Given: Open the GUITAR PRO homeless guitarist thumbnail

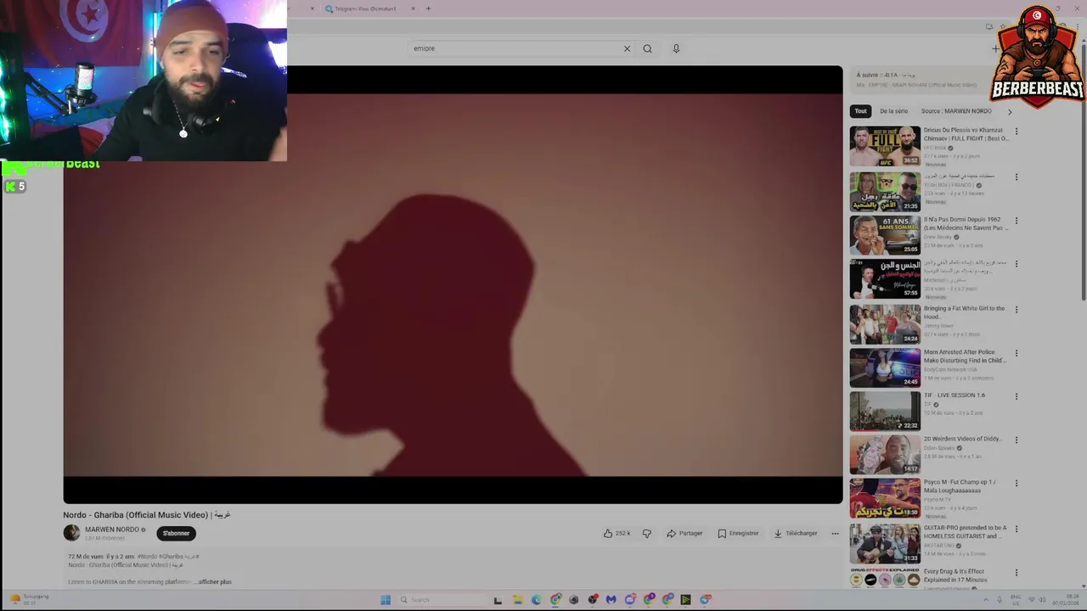Looking at the screenshot, I should point(885,543).
